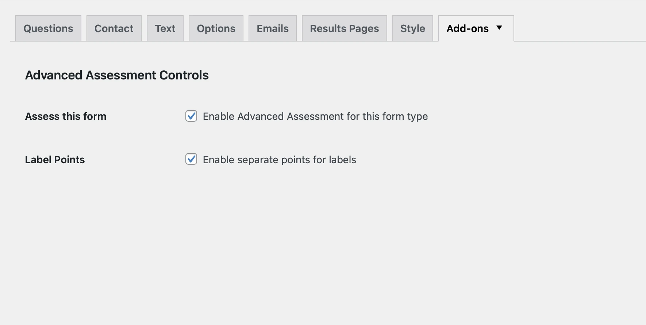Go to the Options tab
The width and height of the screenshot is (646, 325).
[x=216, y=28]
